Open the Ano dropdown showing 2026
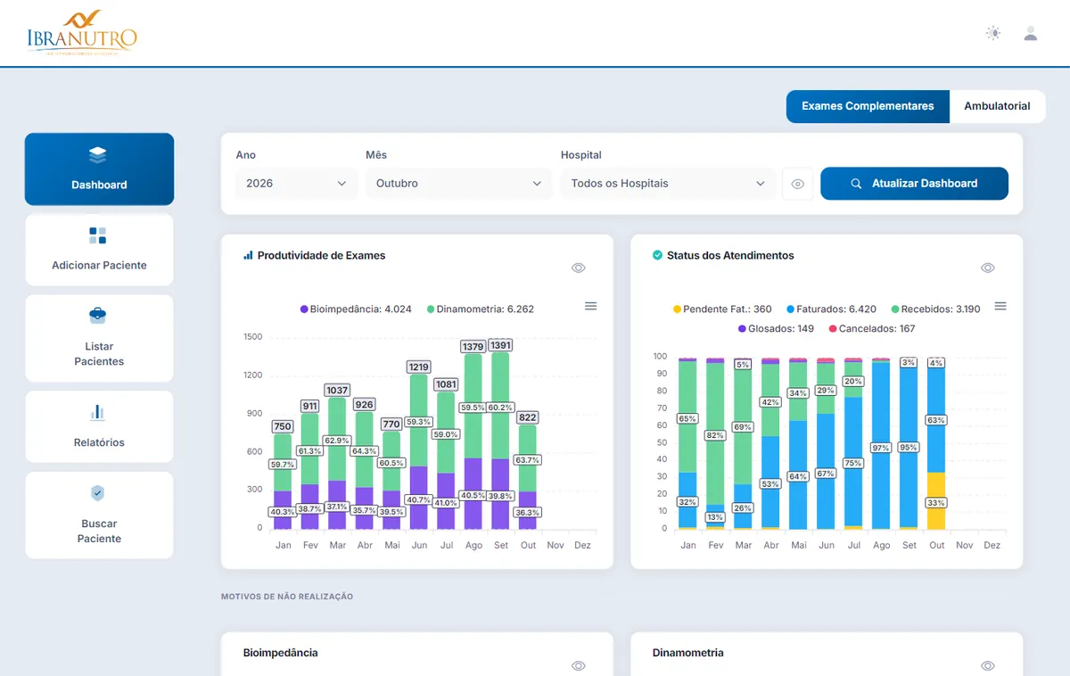 (x=297, y=184)
